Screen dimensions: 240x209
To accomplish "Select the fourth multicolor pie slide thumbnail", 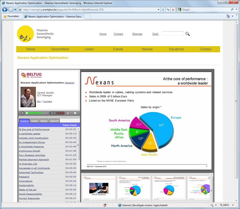I will (199, 188).
